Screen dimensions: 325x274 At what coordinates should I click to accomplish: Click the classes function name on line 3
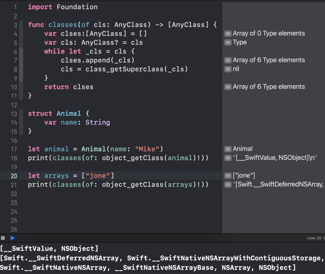point(63,25)
